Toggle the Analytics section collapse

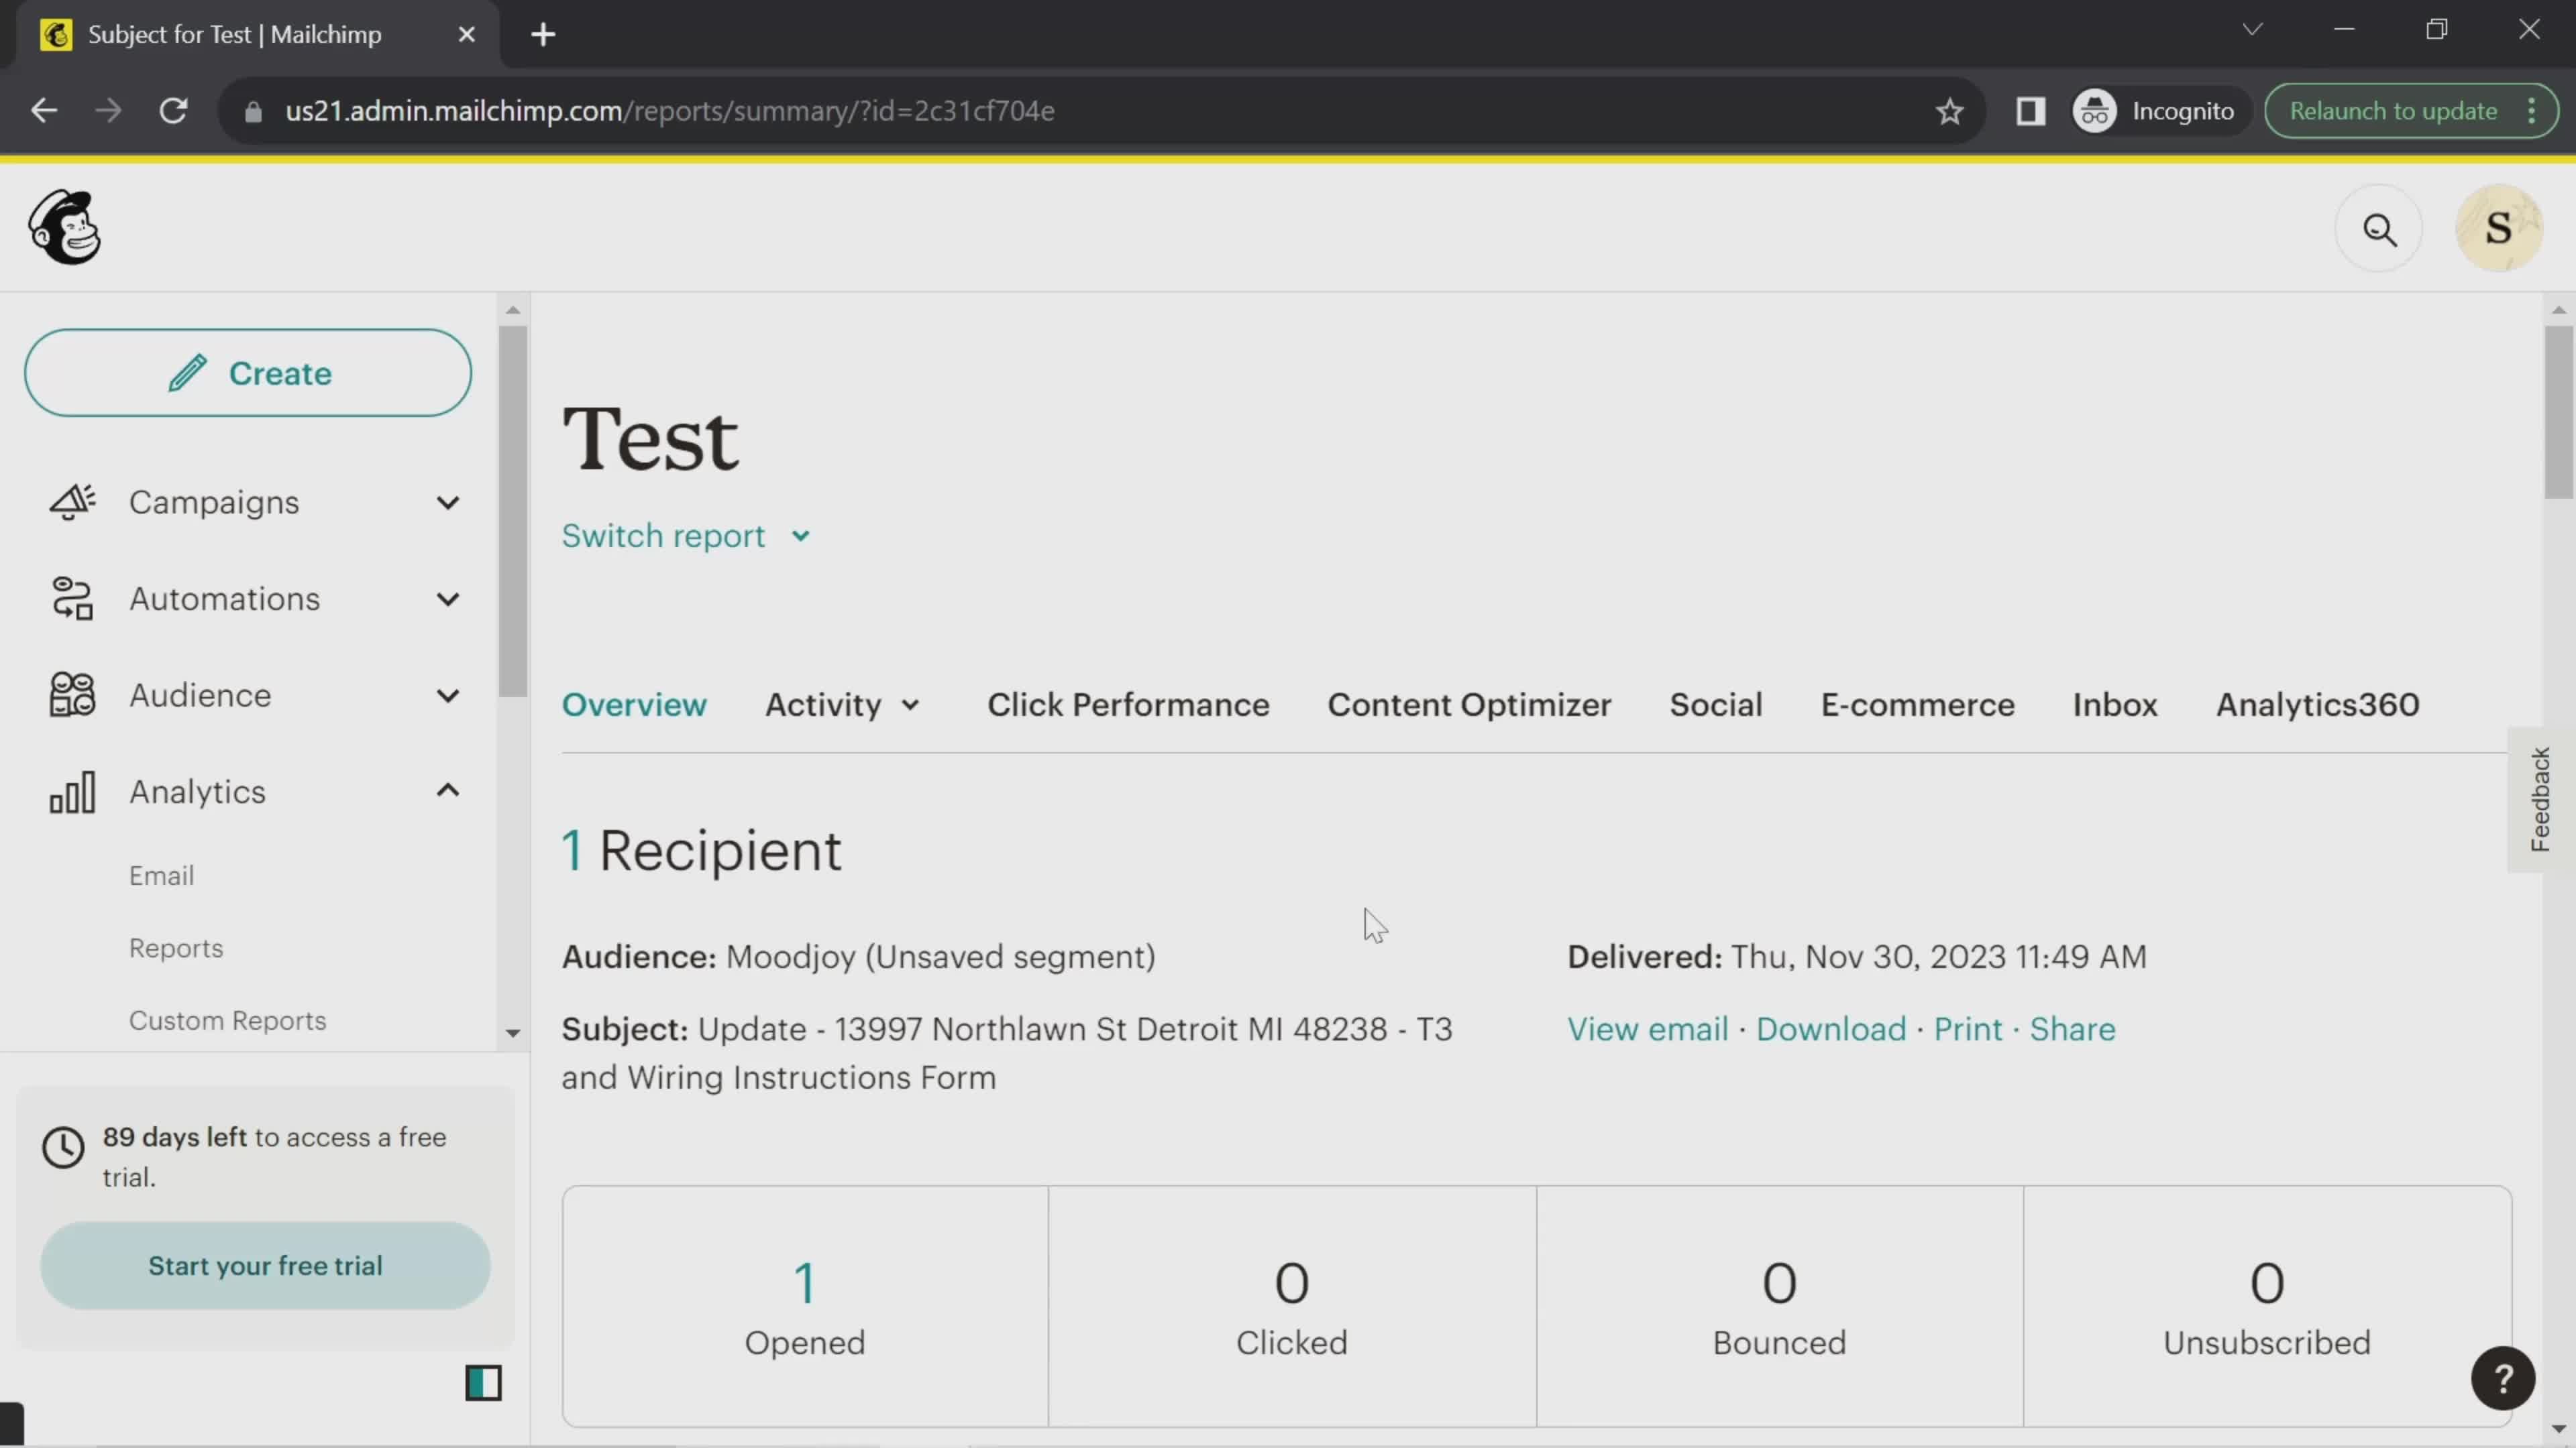[447, 790]
